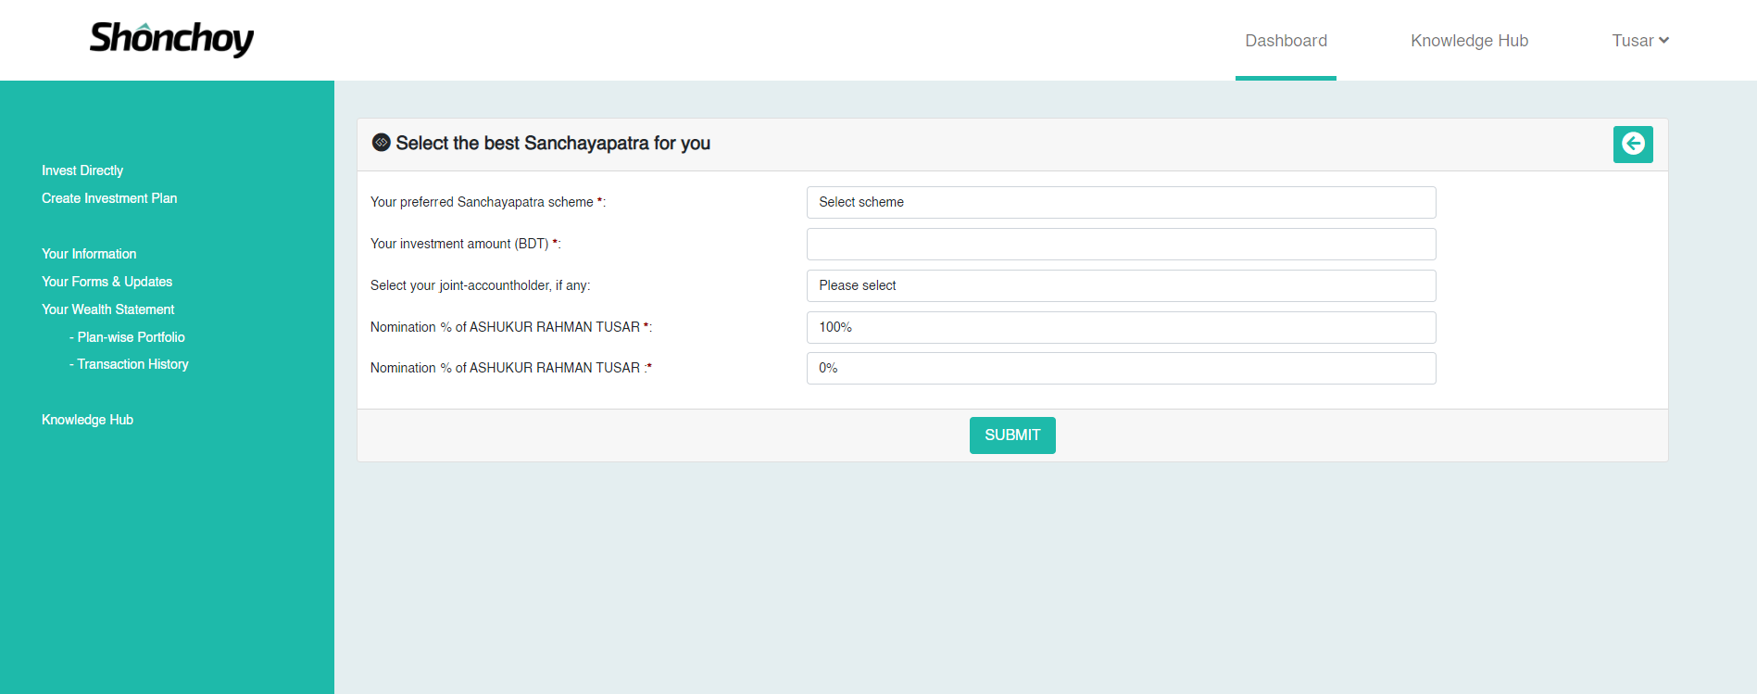Open Your Forms & Updates
The height and width of the screenshot is (694, 1757).
(x=107, y=282)
